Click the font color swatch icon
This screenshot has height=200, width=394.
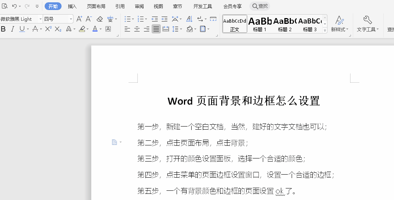95,29
